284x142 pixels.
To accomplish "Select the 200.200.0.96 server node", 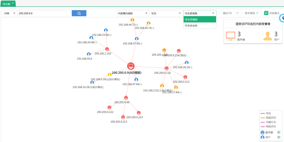I will 126,98.
